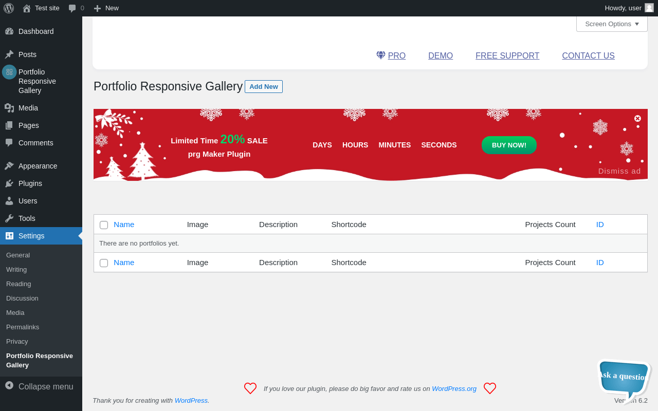The width and height of the screenshot is (658, 411).
Task: Open the Posts menu
Action: point(41,54)
